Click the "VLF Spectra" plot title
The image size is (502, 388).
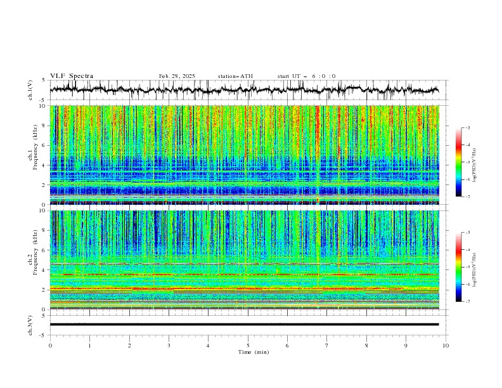coord(72,76)
